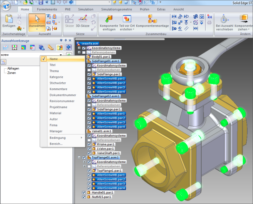The width and height of the screenshot is (253, 204).
Task: Open the Prüfen ribbon tab
Action: (144, 9)
